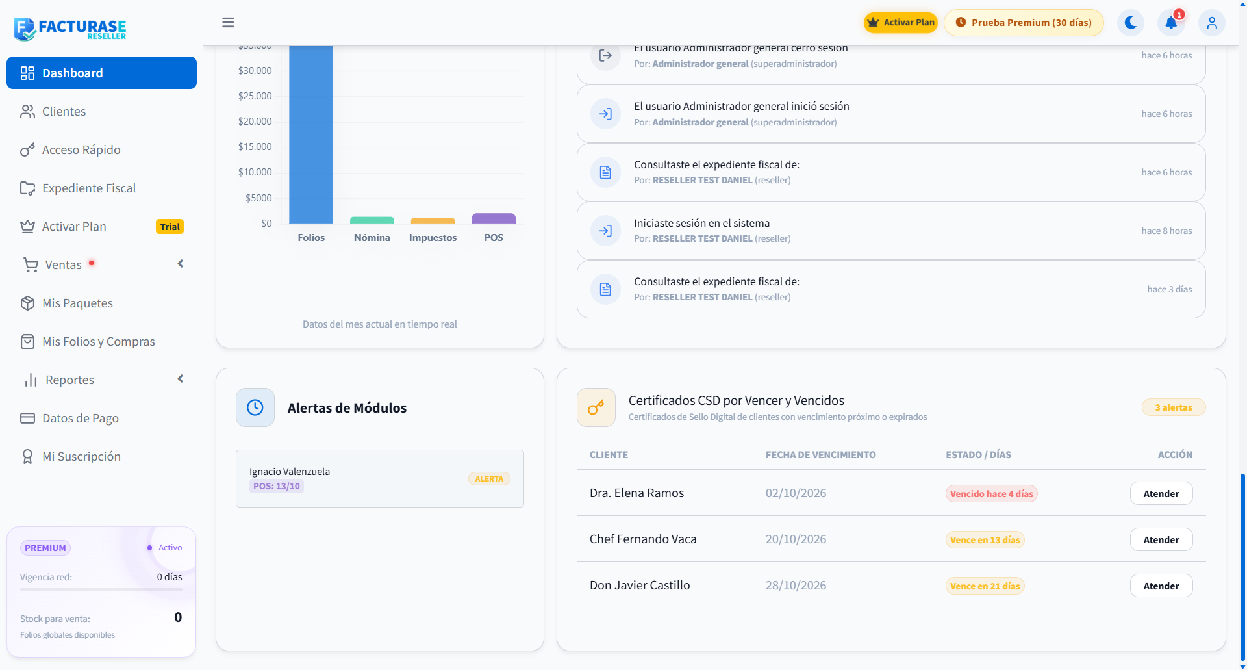The width and height of the screenshot is (1247, 670).
Task: Click document icon on hace 3 días expediente entry
Action: coord(605,289)
